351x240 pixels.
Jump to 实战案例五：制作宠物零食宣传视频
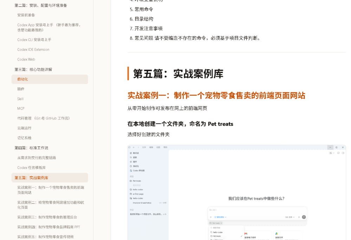tap(45, 237)
